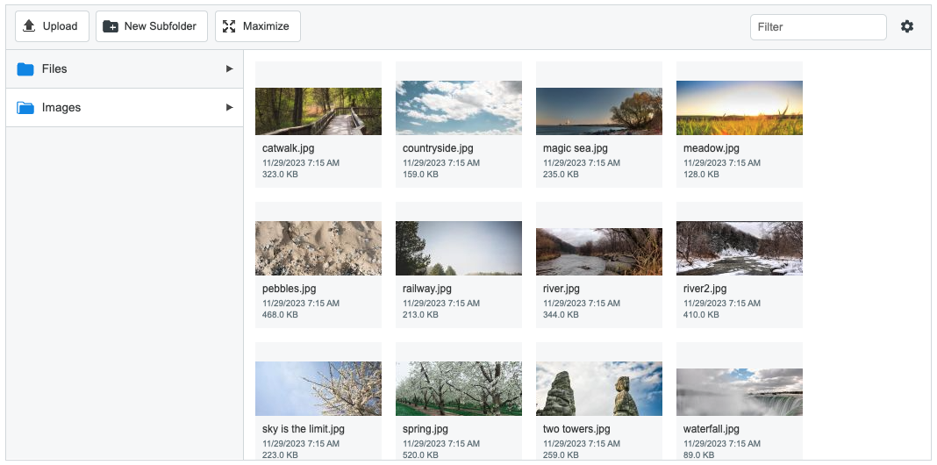Click the waterfall.jpg file name
The image size is (937, 465).
click(x=712, y=429)
